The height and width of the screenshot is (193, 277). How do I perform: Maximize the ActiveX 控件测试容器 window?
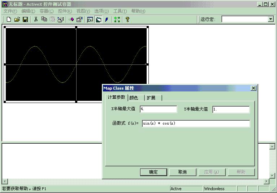click(x=265, y=4)
